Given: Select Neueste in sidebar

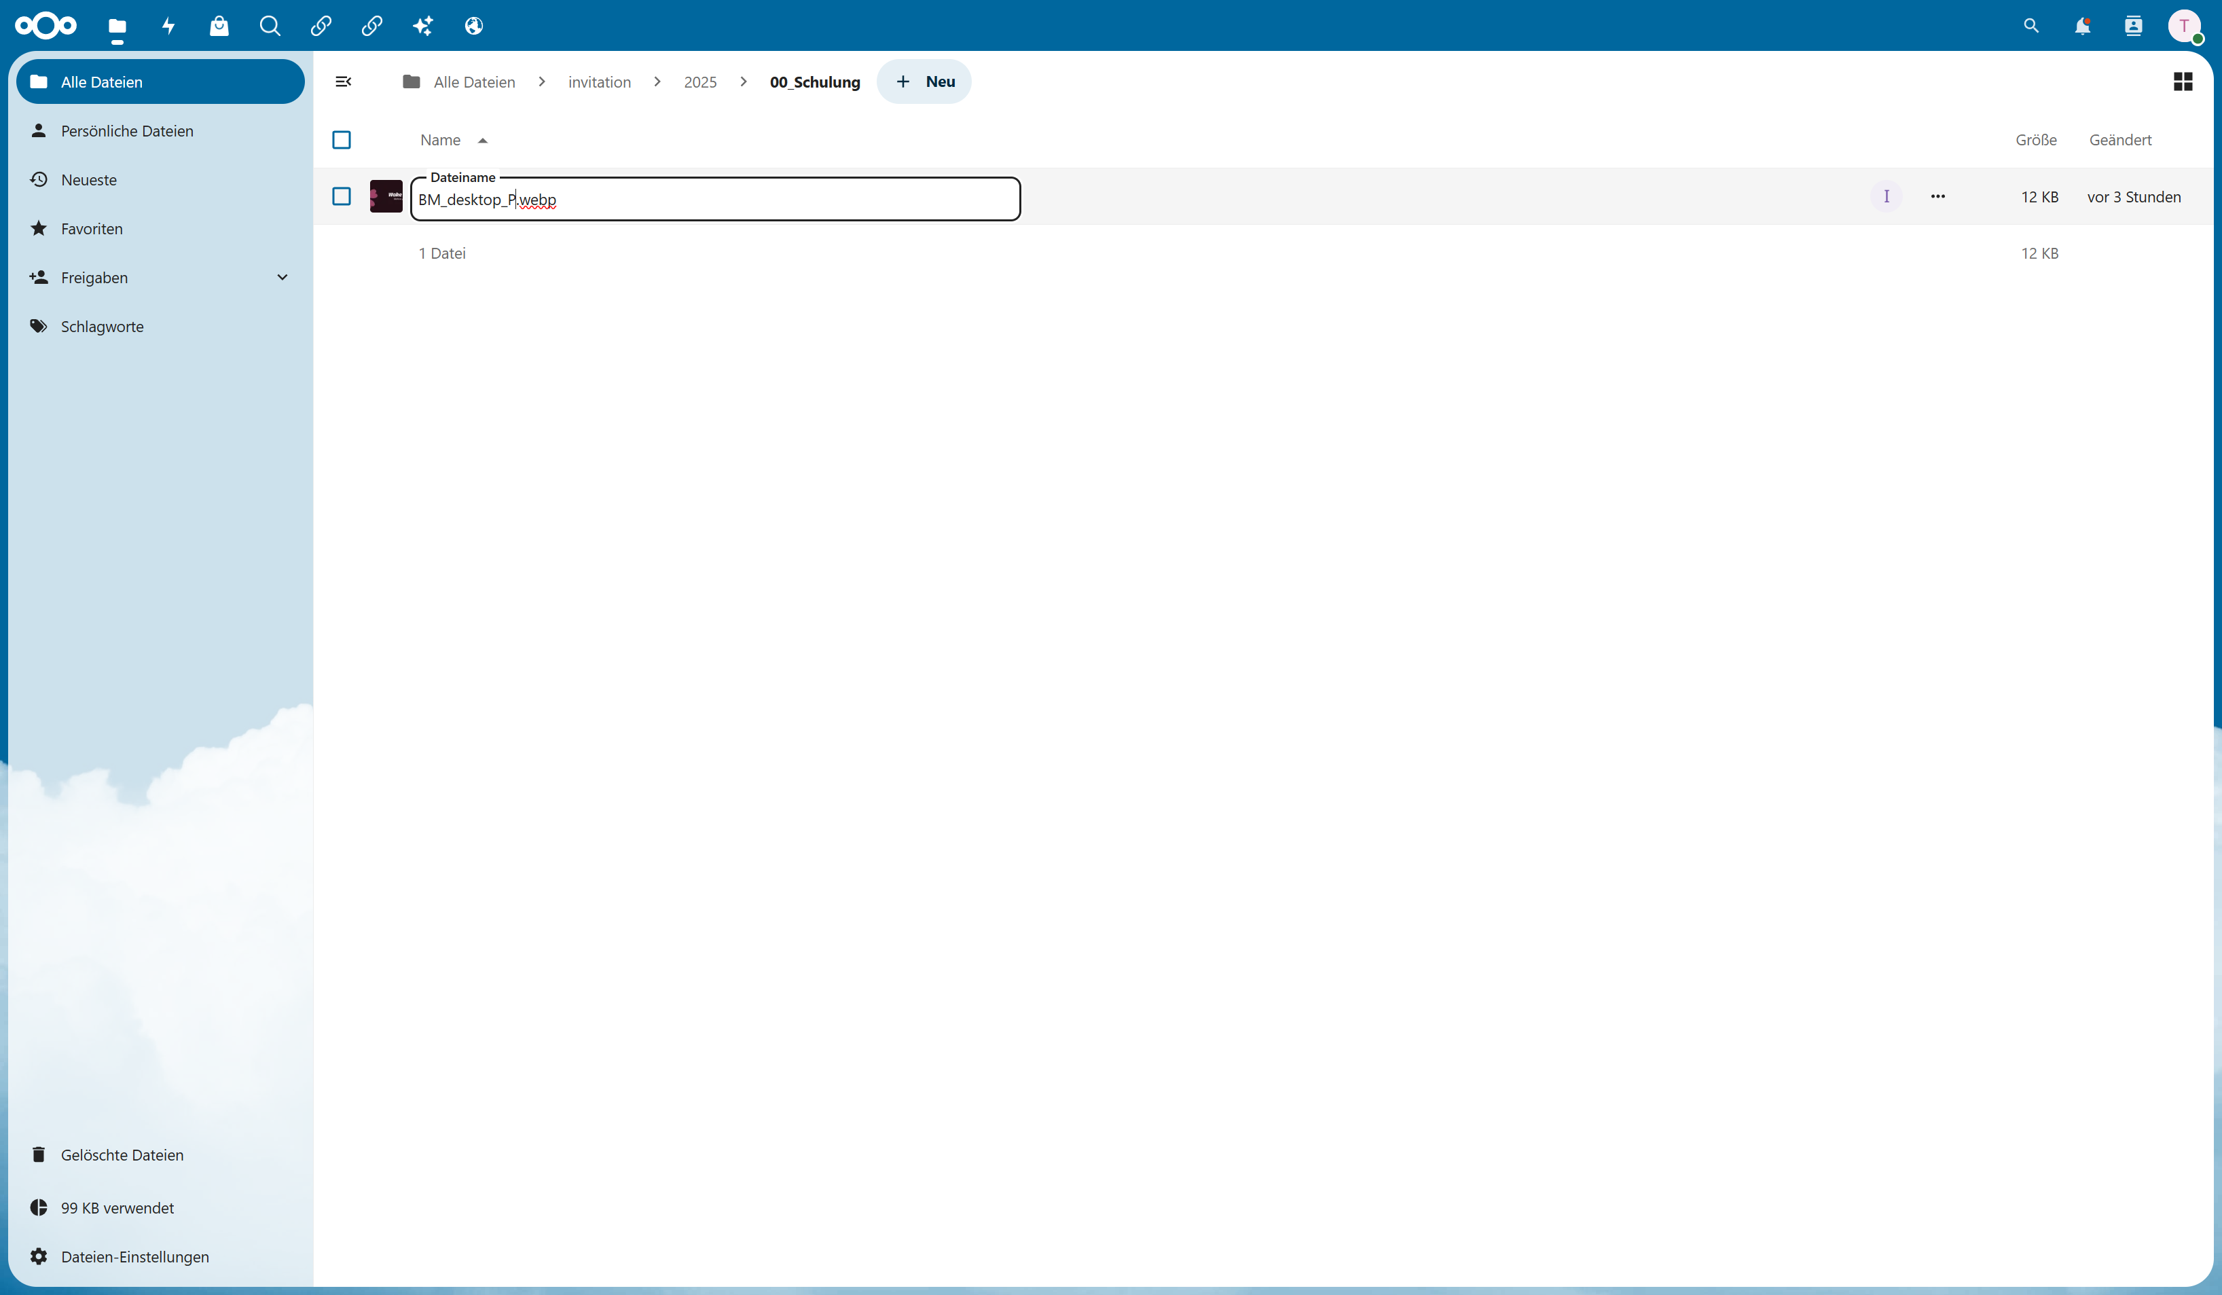Looking at the screenshot, I should pos(160,180).
